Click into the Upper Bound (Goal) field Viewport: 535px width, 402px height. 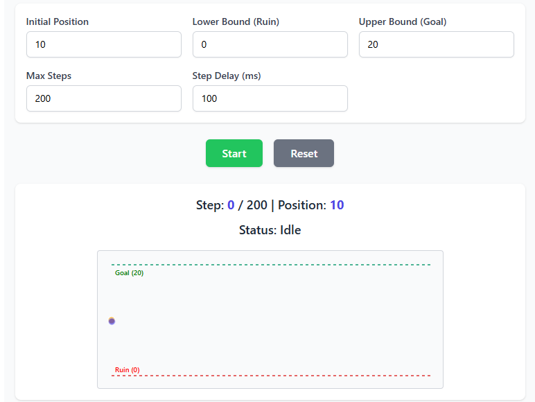tap(437, 44)
